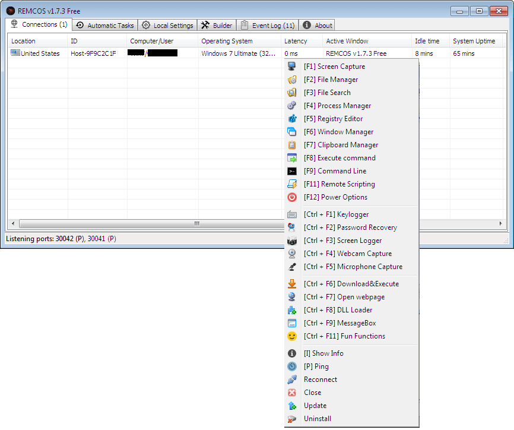Click the Windows 7 Ultimate OS cell
Image resolution: width=514 pixels, height=430 pixels.
point(239,53)
